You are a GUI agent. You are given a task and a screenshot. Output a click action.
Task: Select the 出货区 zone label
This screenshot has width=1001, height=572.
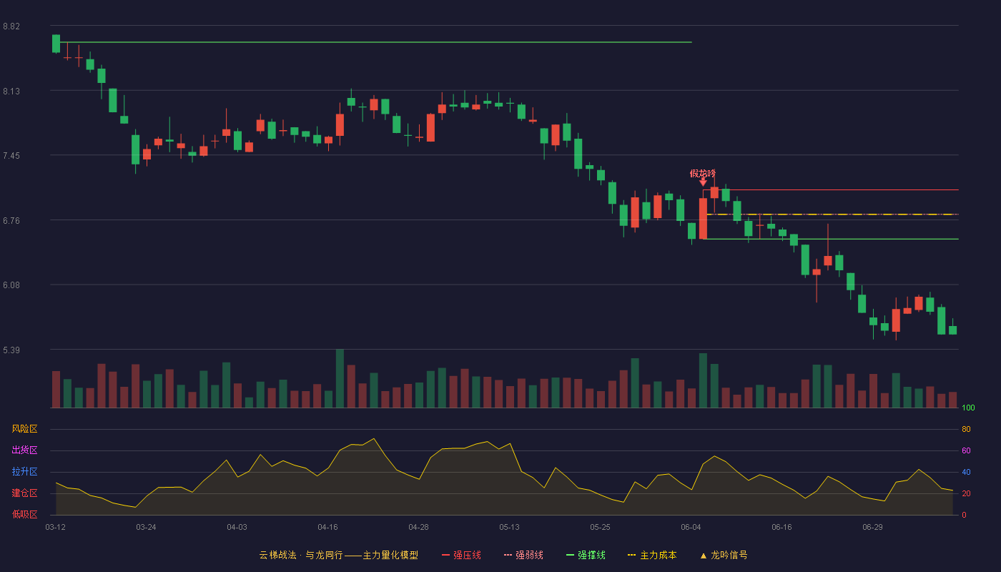pyautogui.click(x=24, y=450)
